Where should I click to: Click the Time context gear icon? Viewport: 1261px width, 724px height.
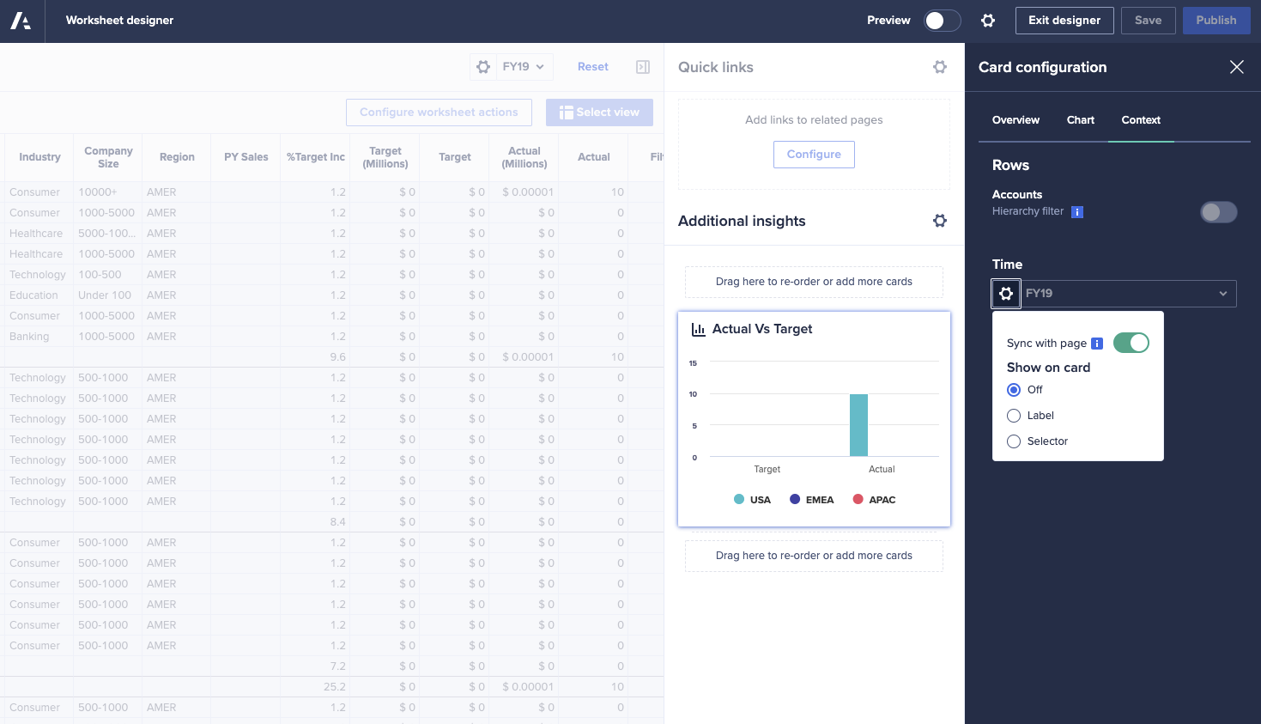pos(1006,294)
